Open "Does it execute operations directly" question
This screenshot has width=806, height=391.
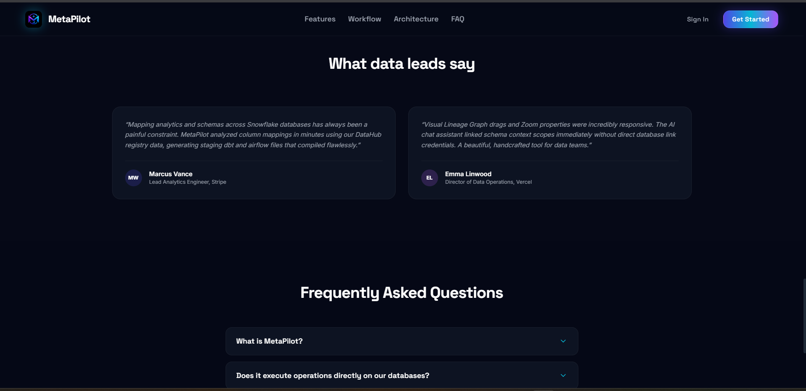pos(402,375)
